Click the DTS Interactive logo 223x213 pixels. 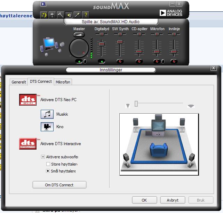pyautogui.click(x=28, y=144)
